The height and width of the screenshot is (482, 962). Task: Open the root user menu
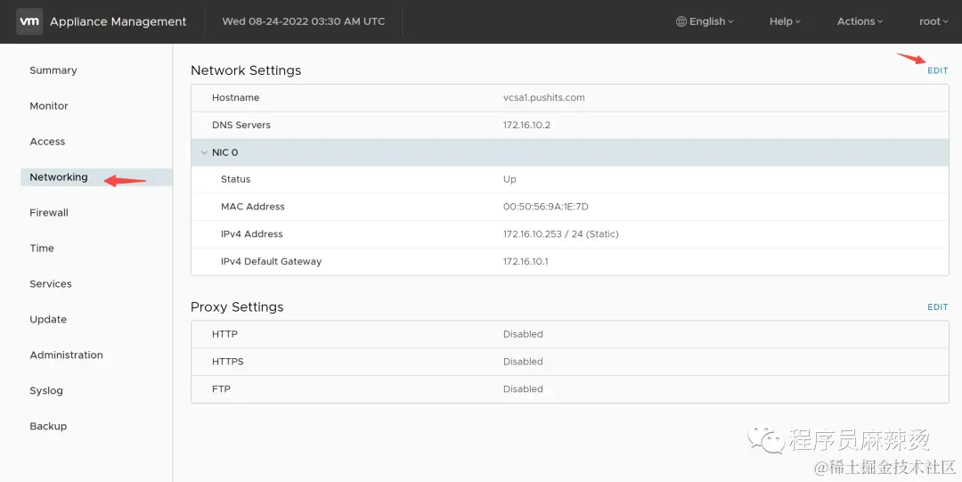[933, 21]
